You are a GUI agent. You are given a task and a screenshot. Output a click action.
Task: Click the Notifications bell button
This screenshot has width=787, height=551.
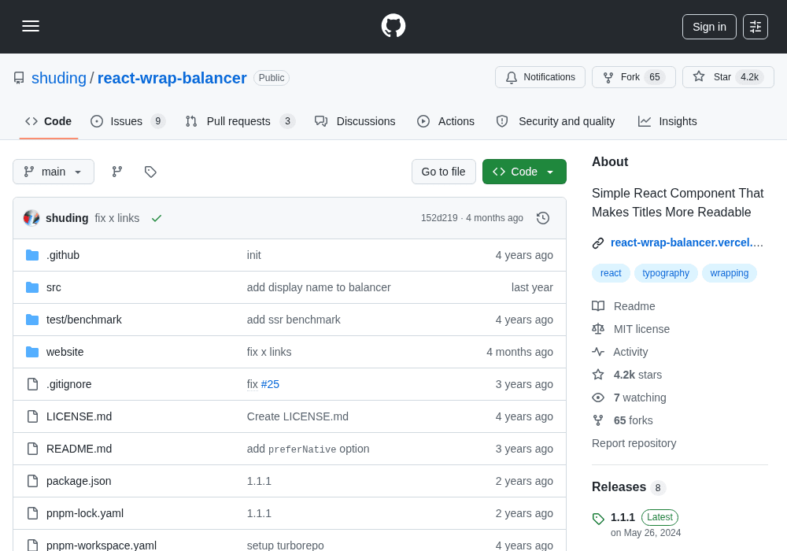point(540,77)
